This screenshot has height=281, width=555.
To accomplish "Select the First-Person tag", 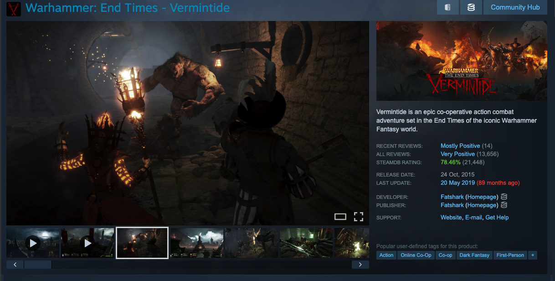I will tap(510, 255).
